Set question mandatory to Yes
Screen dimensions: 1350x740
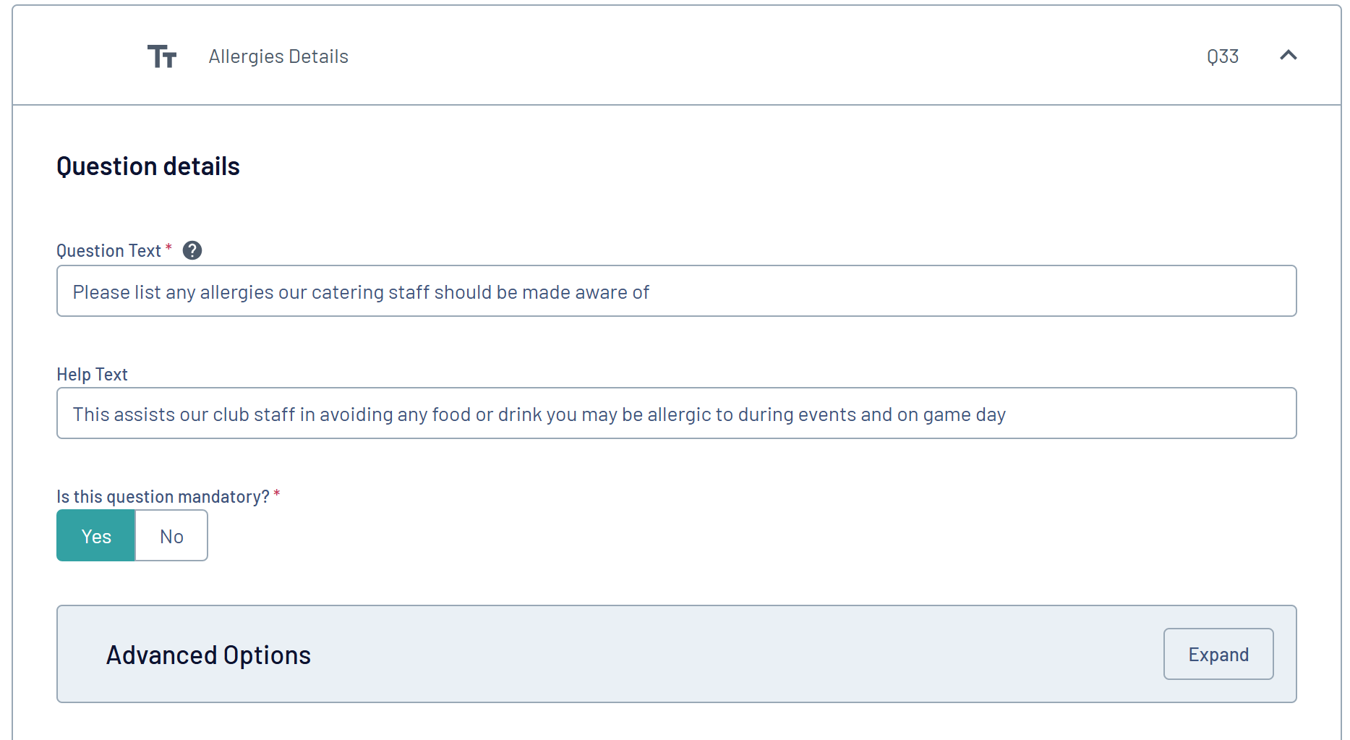click(x=96, y=536)
